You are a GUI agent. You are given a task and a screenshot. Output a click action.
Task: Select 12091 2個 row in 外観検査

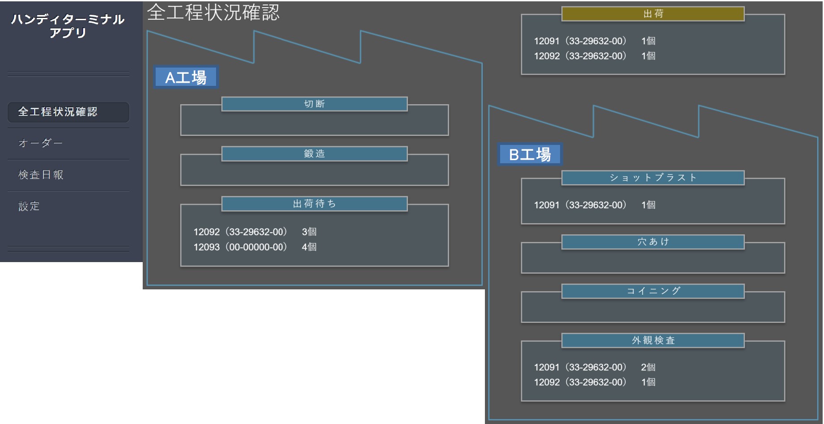595,367
